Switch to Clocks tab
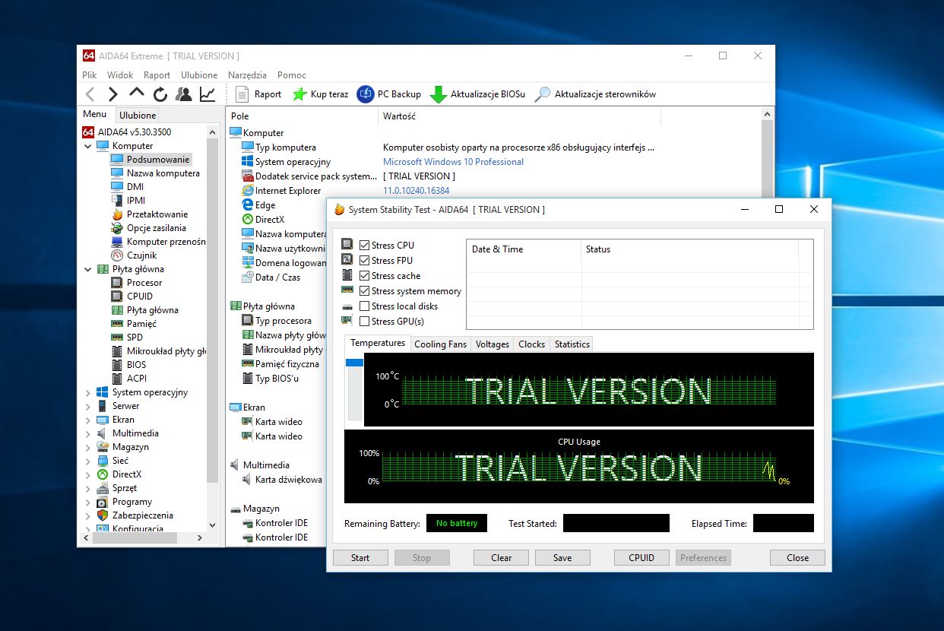This screenshot has height=631, width=944. [531, 344]
